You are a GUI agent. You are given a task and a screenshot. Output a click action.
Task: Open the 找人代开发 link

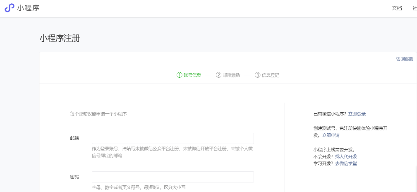(x=346, y=156)
